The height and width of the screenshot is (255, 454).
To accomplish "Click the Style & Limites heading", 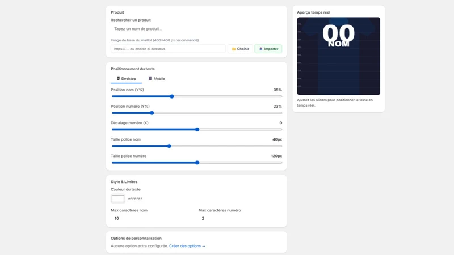I will pos(124,182).
